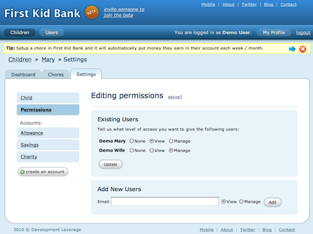Open the Permissions settings section
This screenshot has width=313, height=234.
click(48, 110)
